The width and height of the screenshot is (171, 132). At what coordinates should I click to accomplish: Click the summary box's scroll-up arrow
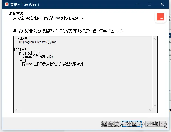click(155, 39)
